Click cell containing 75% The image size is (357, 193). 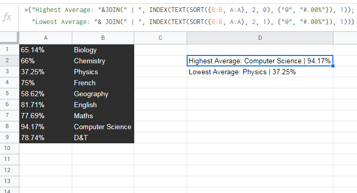[46, 83]
